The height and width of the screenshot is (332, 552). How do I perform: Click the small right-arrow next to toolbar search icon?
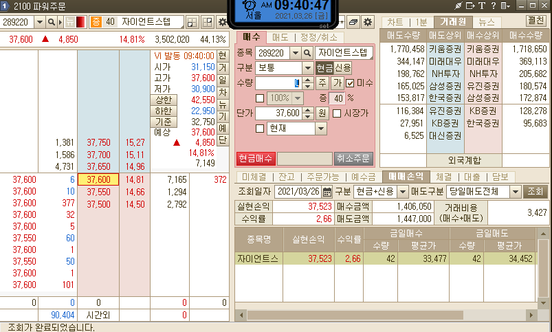tap(60, 22)
